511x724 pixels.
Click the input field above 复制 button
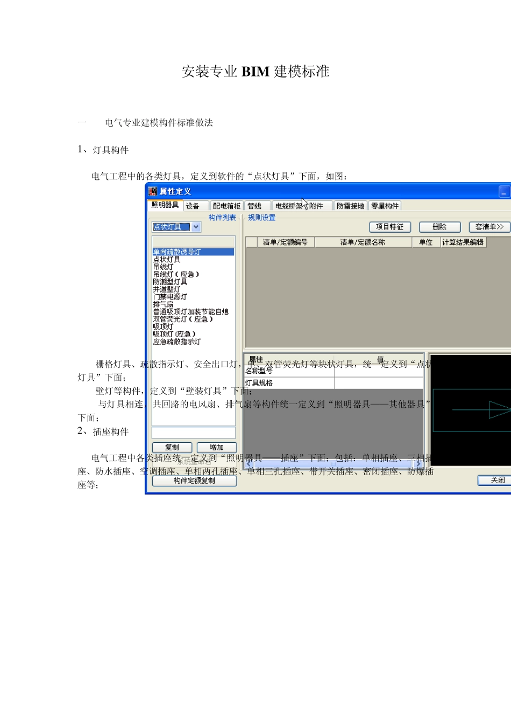pos(194,433)
